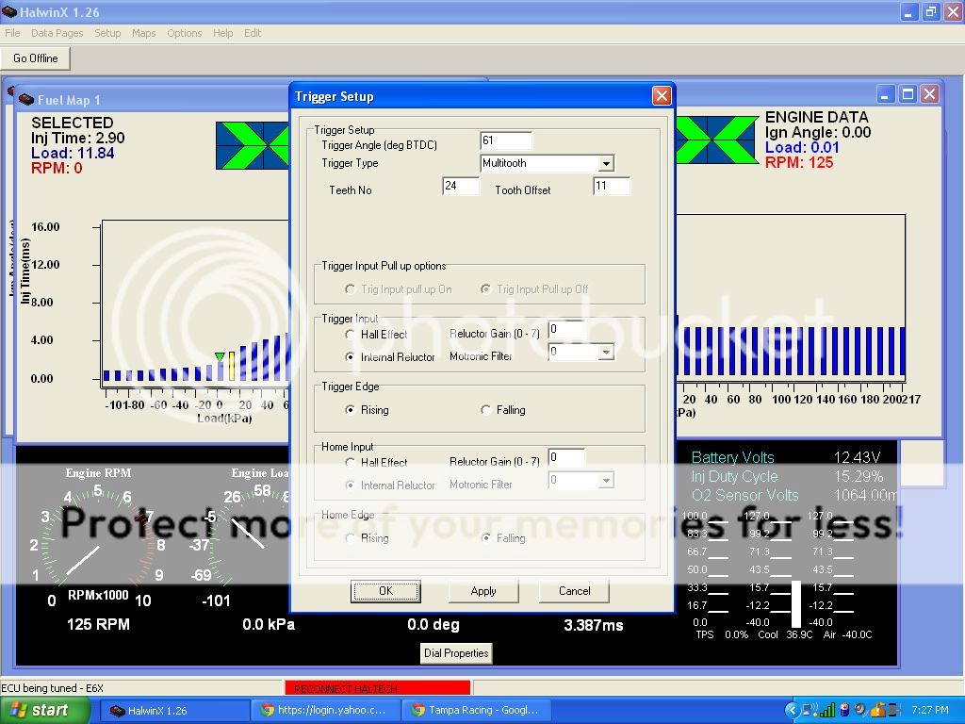Choose Falling for Trigger Edge

486,410
